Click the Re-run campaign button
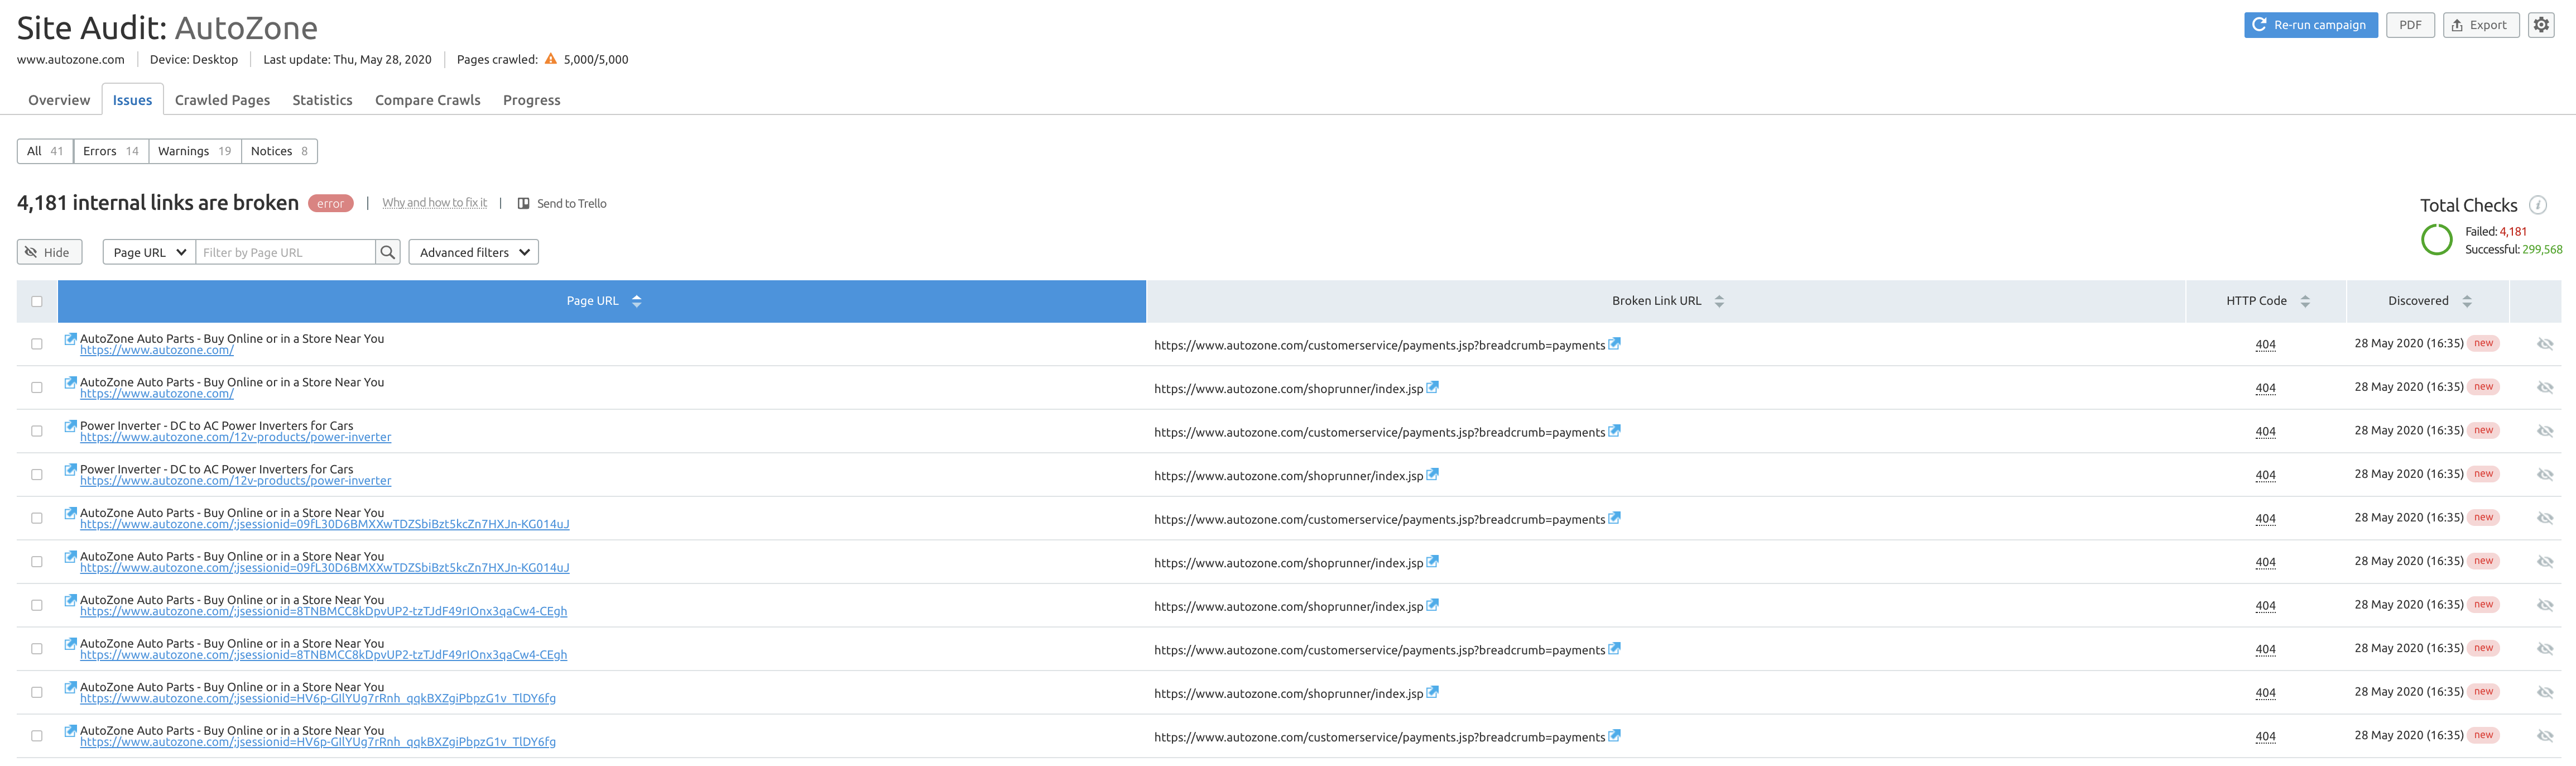This screenshot has height=766, width=2576. pyautogui.click(x=2310, y=25)
